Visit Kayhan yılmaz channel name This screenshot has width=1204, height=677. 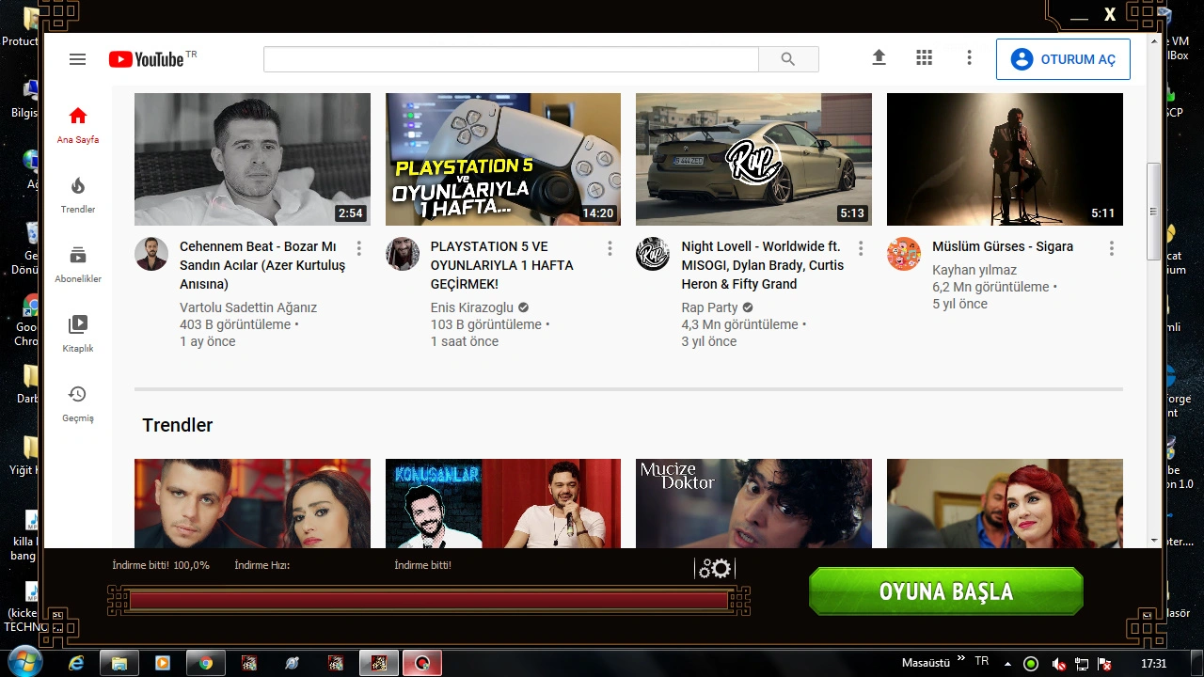pos(974,270)
